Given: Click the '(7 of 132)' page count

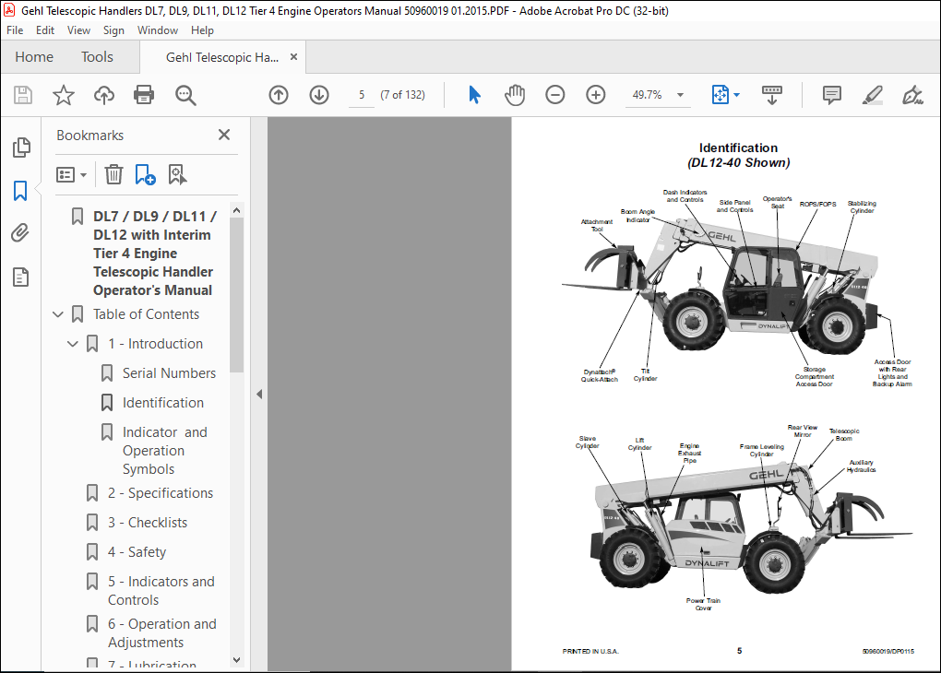Looking at the screenshot, I should tap(402, 95).
